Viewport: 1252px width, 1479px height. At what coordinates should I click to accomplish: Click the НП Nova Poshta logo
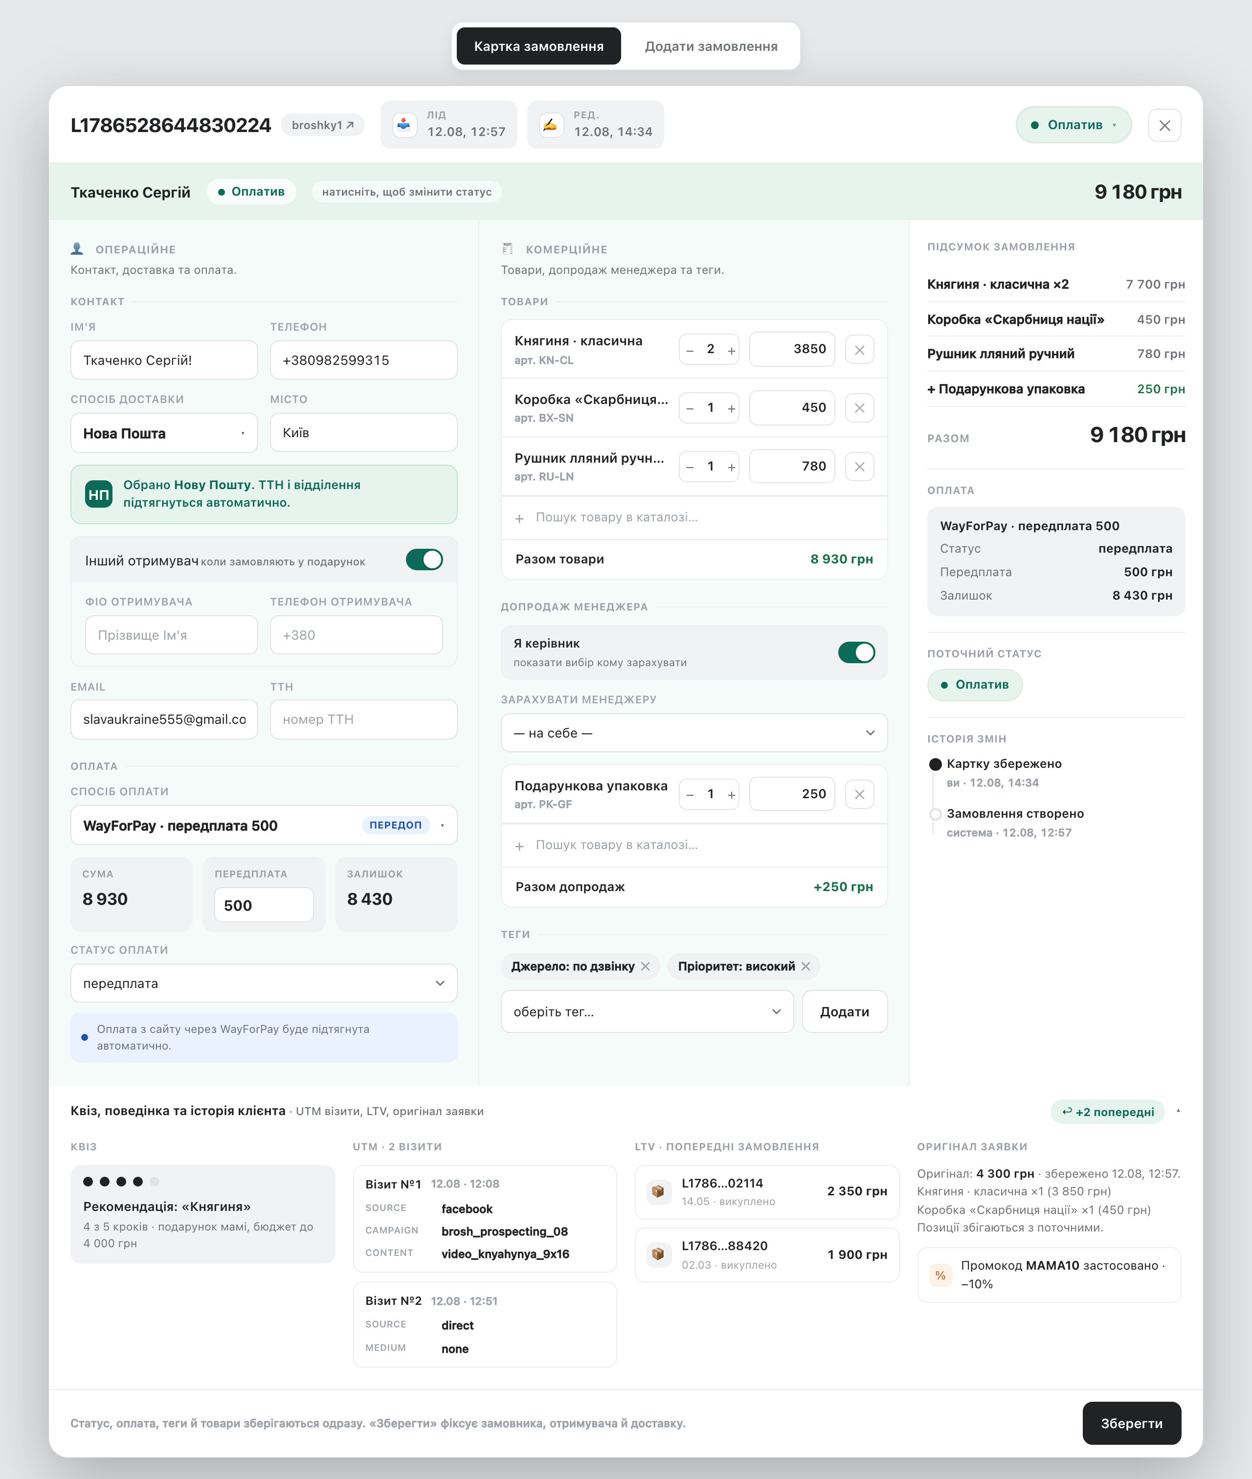tap(99, 494)
